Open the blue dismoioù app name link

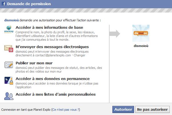[11, 20]
